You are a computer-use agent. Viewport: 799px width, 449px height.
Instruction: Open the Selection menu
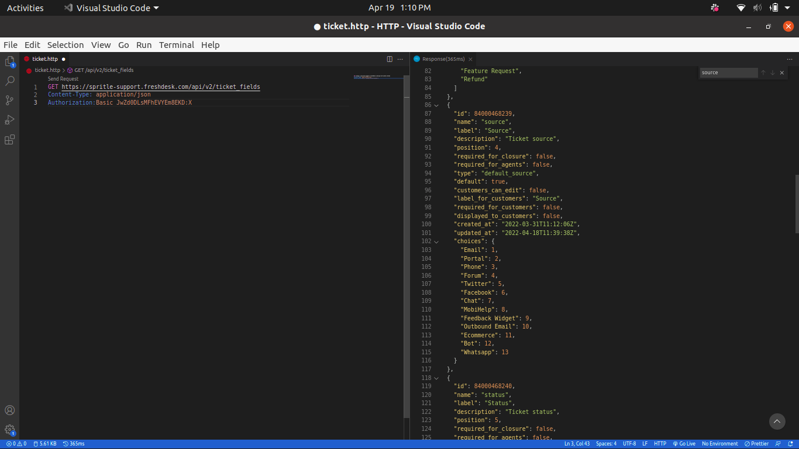pos(66,45)
